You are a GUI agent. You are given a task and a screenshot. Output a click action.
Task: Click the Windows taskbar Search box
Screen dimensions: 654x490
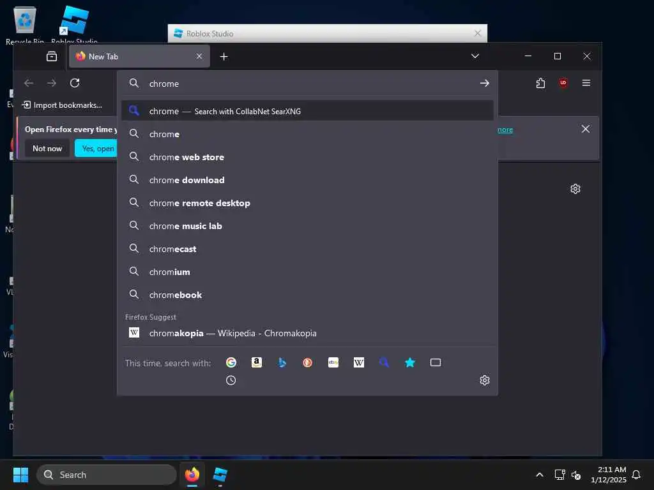click(107, 475)
